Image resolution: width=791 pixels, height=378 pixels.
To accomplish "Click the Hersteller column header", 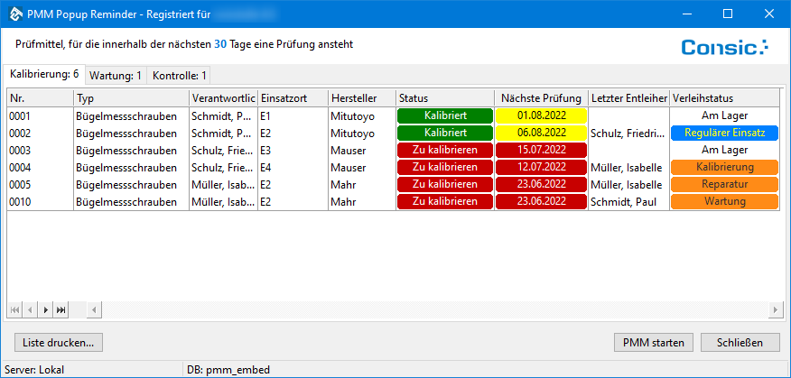I will coord(361,98).
